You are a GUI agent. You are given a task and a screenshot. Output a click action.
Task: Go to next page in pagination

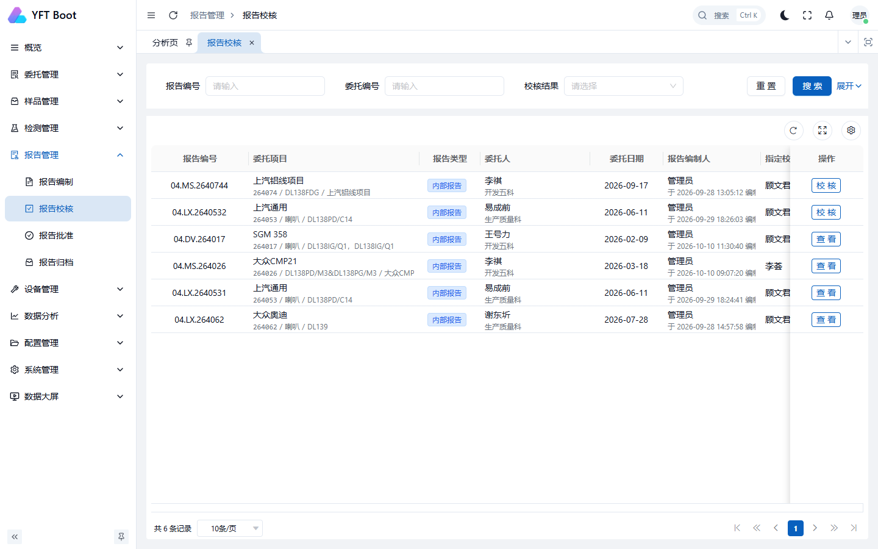(x=815, y=528)
